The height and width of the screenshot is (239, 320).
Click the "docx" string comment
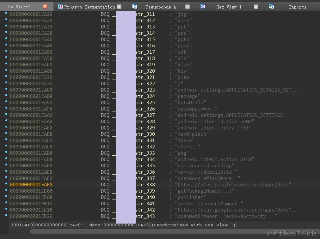pos(183,21)
